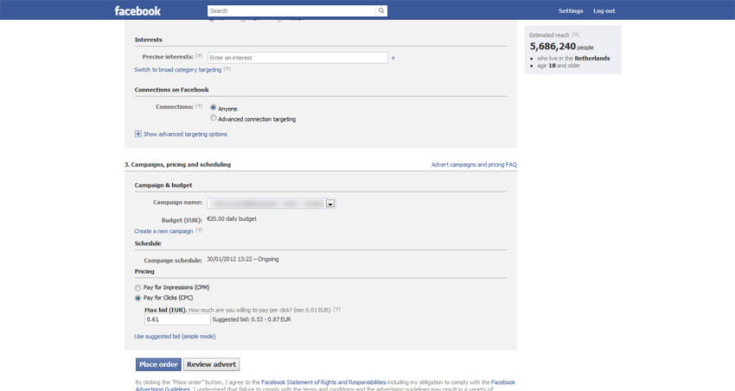The width and height of the screenshot is (735, 391).
Task: Click the 5,686,240 estimated reach number
Action: (x=553, y=47)
